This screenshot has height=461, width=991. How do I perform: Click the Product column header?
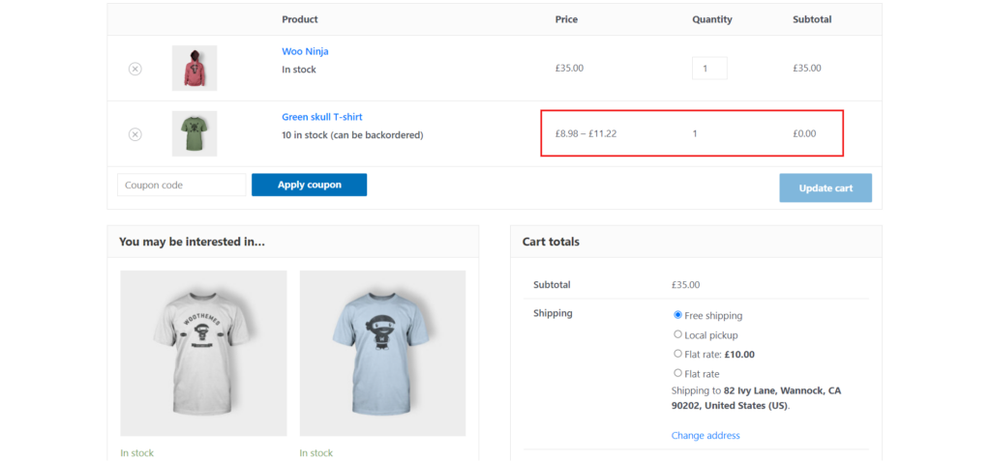click(300, 19)
